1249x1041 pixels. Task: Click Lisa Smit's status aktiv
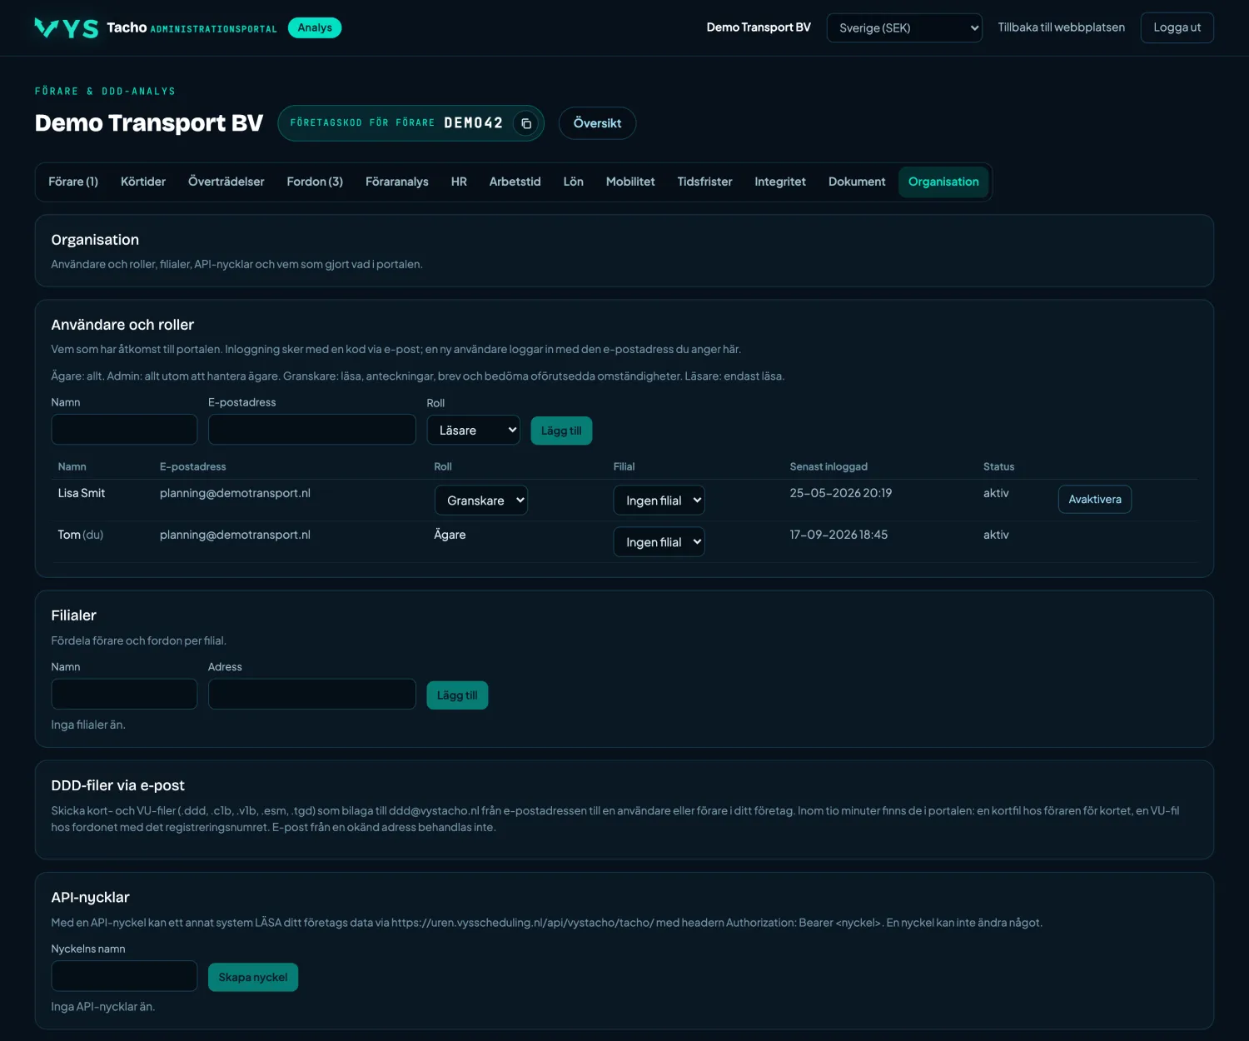tap(996, 493)
